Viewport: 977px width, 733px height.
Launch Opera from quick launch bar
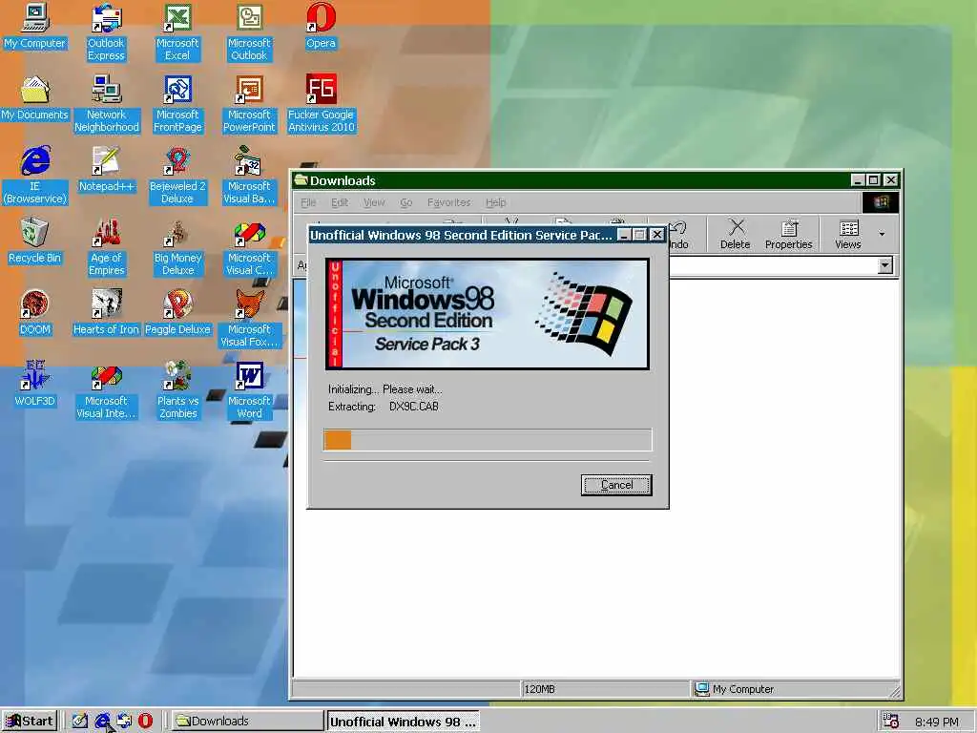coord(145,722)
